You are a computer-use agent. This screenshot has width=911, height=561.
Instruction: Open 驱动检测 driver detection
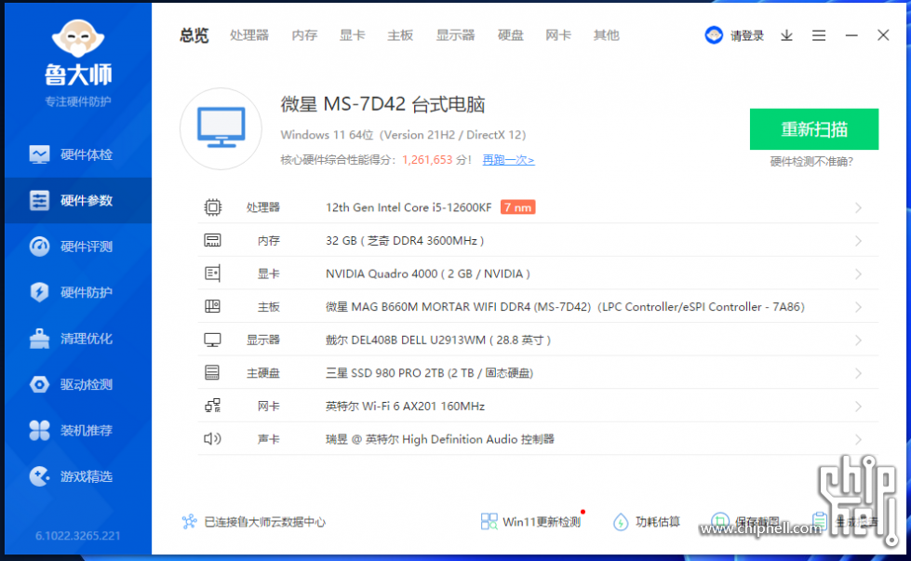[78, 384]
